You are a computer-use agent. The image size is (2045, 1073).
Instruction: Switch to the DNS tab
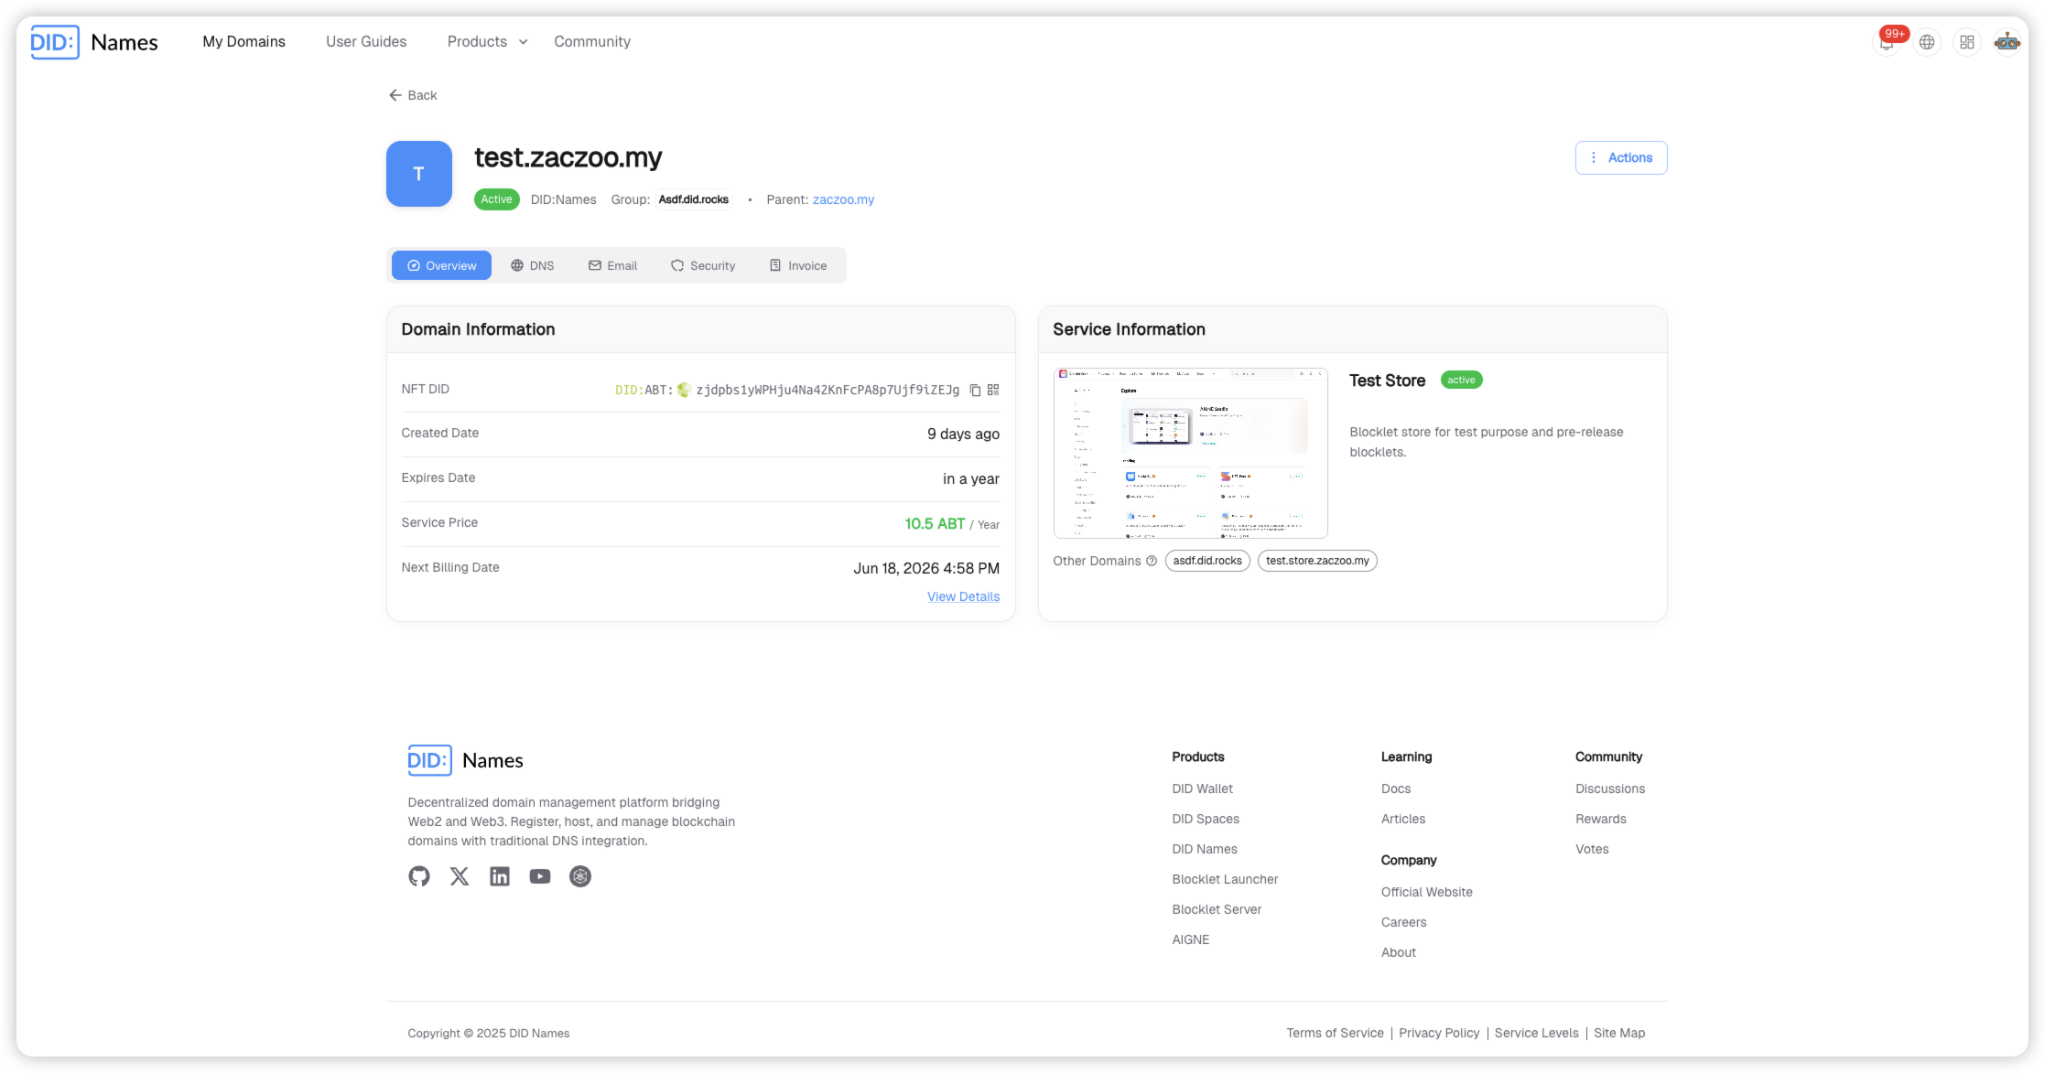click(x=532, y=265)
